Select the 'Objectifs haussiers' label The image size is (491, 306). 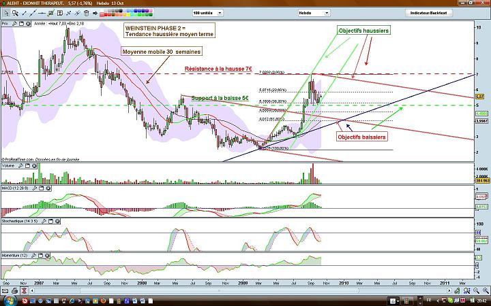(363, 31)
